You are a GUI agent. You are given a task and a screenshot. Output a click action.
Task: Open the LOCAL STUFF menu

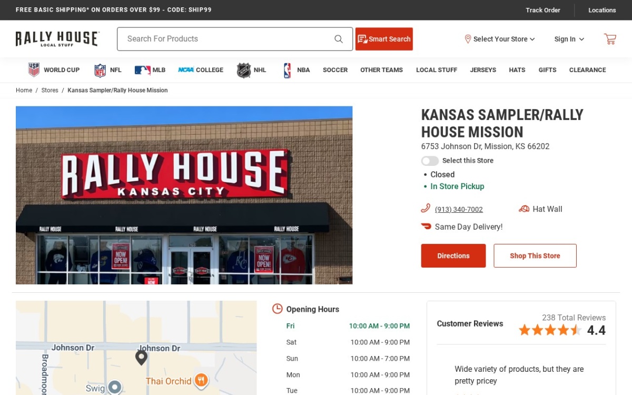[437, 70]
